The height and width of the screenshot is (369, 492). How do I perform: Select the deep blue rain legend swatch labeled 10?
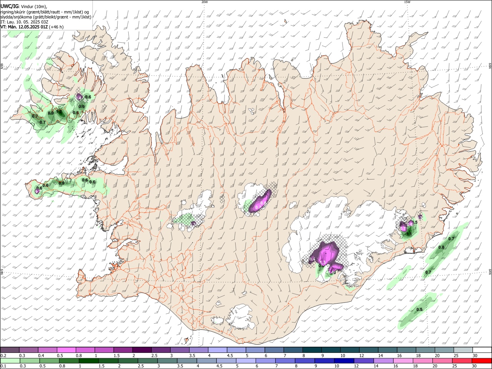coord(344,361)
